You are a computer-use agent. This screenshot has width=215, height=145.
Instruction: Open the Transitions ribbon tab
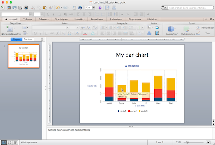tap(97, 19)
